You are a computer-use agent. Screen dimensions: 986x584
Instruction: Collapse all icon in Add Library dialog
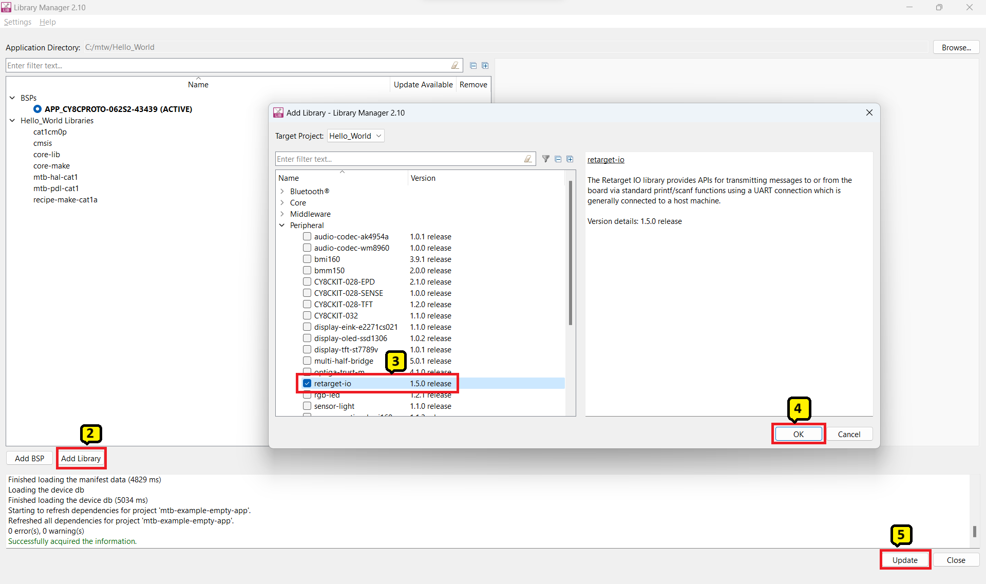558,159
